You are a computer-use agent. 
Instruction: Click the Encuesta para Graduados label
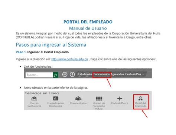pyautogui.click(x=56, y=105)
